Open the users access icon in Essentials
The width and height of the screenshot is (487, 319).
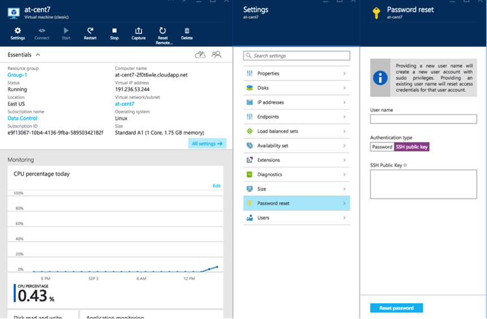[216, 55]
